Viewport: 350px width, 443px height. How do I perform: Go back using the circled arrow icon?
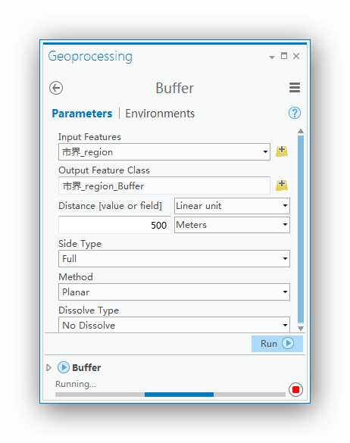[x=56, y=88]
